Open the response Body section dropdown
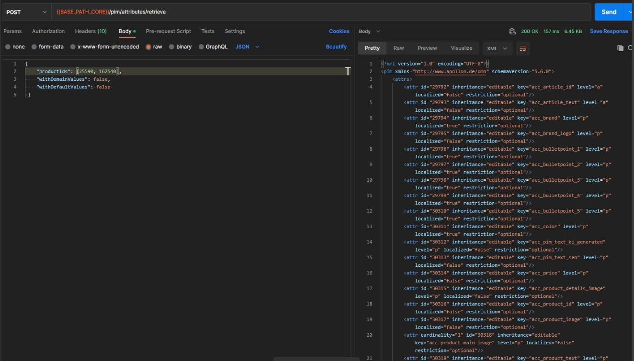Screen dimensions: 634x361 (x=370, y=32)
